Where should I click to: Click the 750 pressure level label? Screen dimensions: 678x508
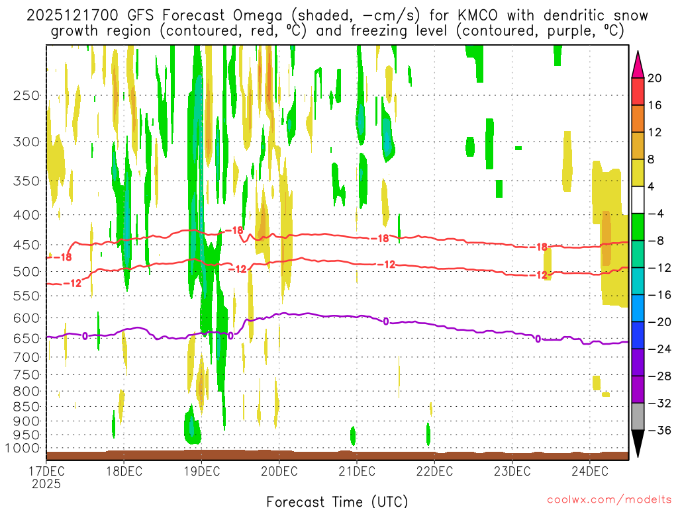tap(26, 375)
